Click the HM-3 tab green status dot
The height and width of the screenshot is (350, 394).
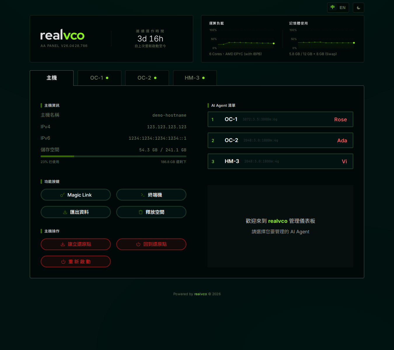[203, 78]
